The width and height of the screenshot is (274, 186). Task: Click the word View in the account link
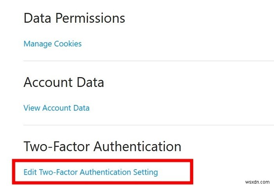pyautogui.click(x=31, y=108)
